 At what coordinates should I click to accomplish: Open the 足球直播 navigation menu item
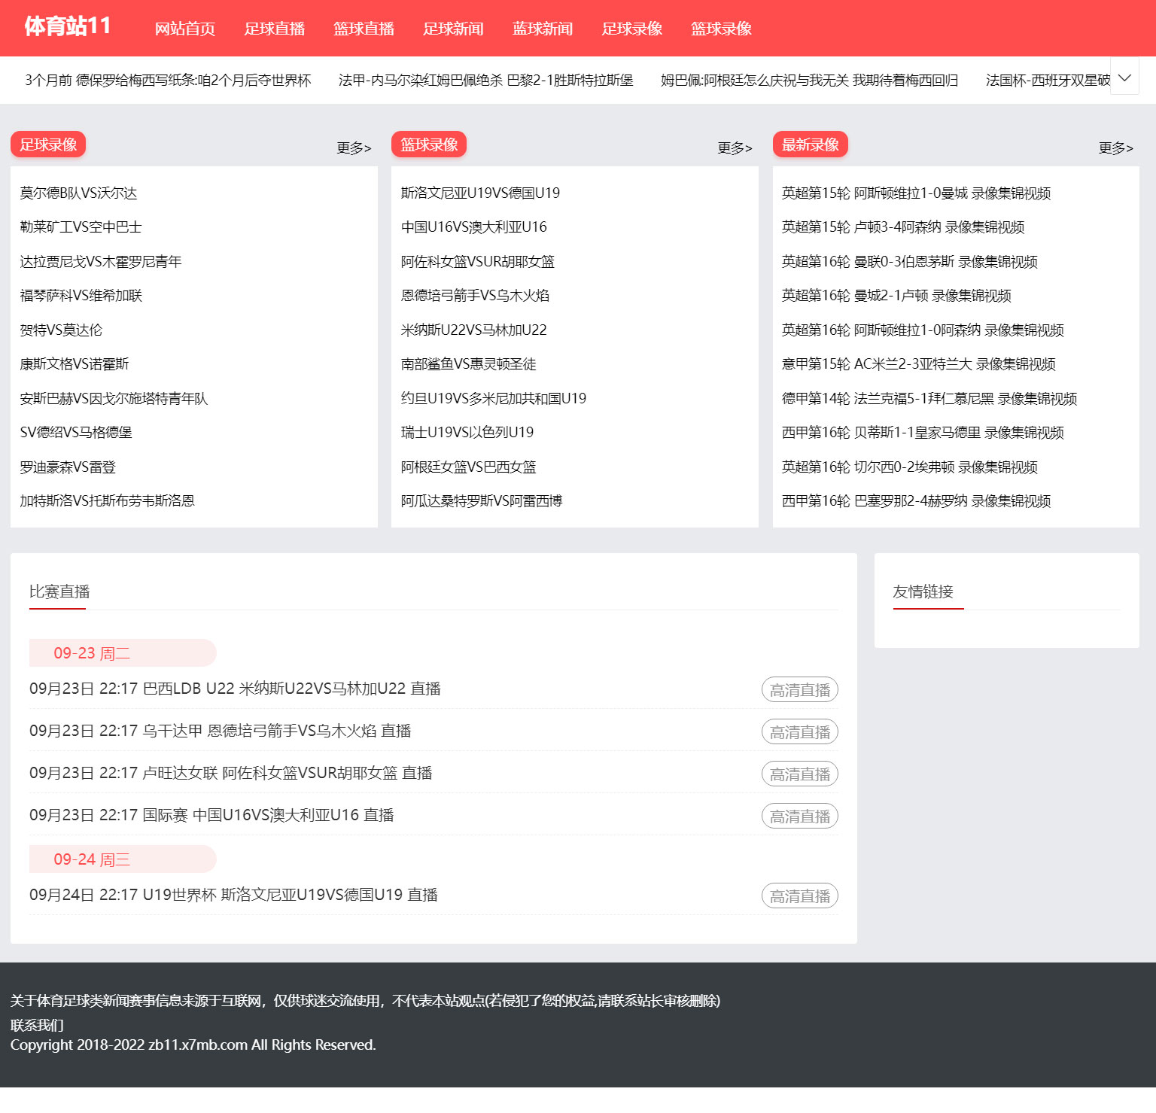tap(274, 29)
